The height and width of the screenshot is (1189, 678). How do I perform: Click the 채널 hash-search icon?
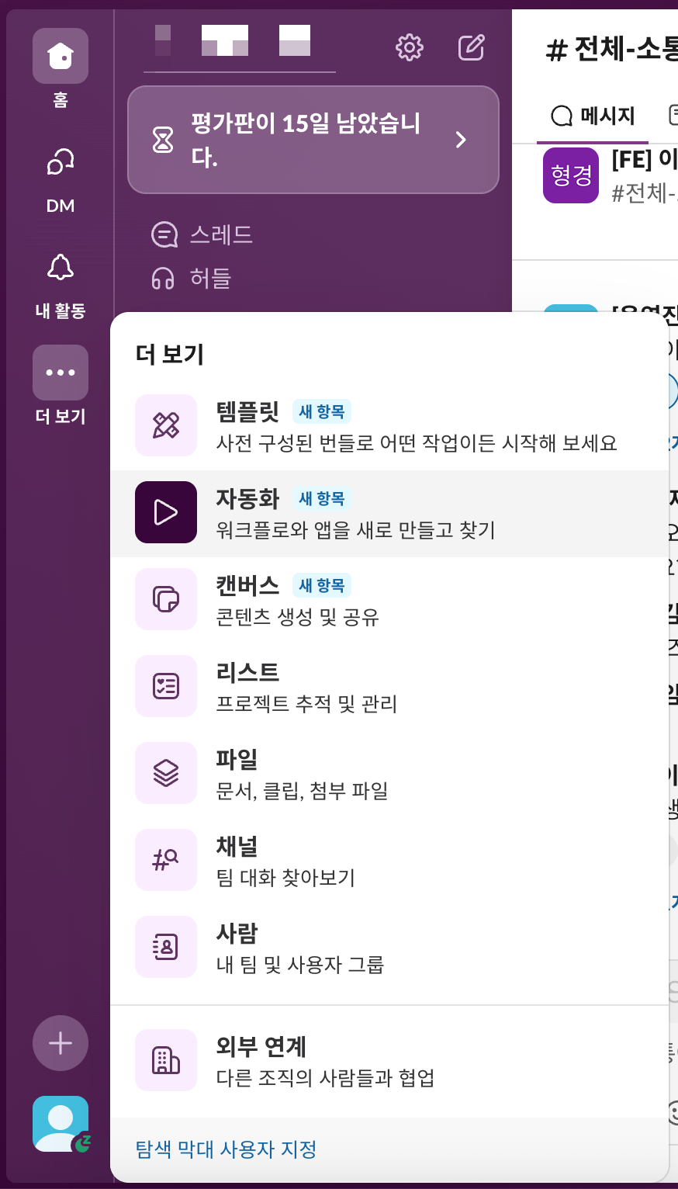166,860
